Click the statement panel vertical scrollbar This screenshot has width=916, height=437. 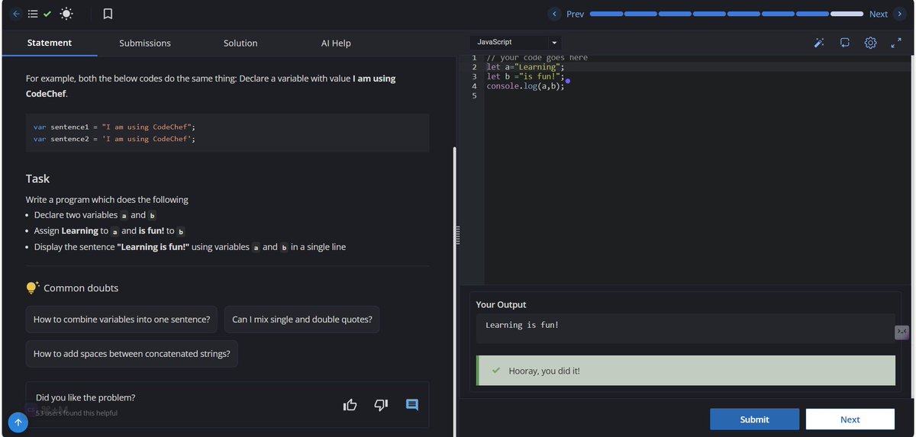pos(453,290)
